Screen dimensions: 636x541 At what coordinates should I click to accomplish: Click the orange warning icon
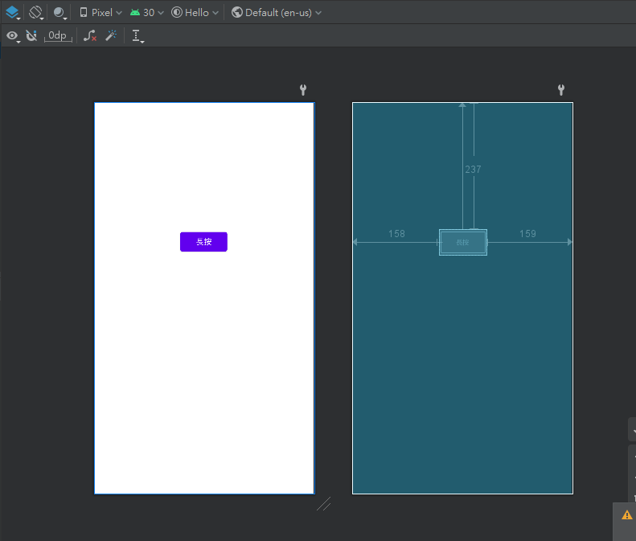point(626,514)
